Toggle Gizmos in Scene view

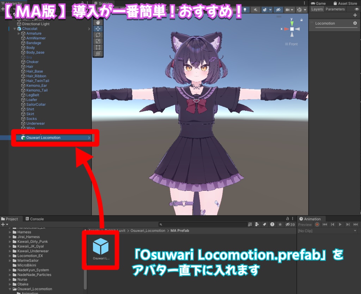(x=299, y=10)
